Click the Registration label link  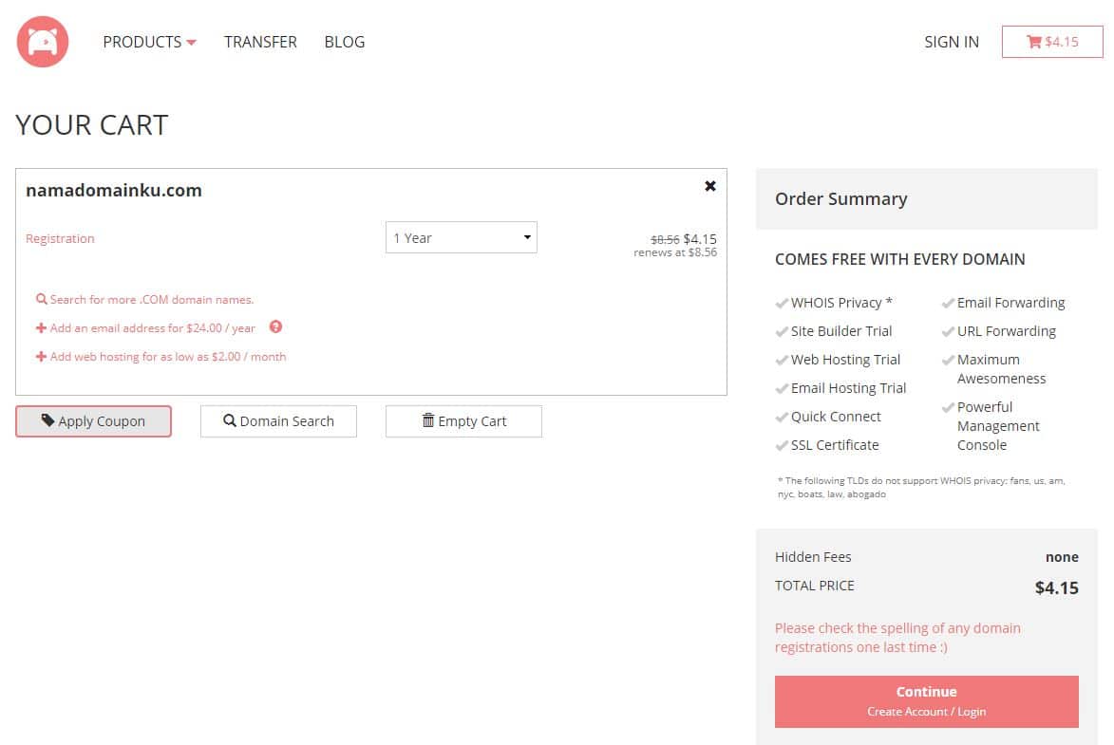click(60, 238)
